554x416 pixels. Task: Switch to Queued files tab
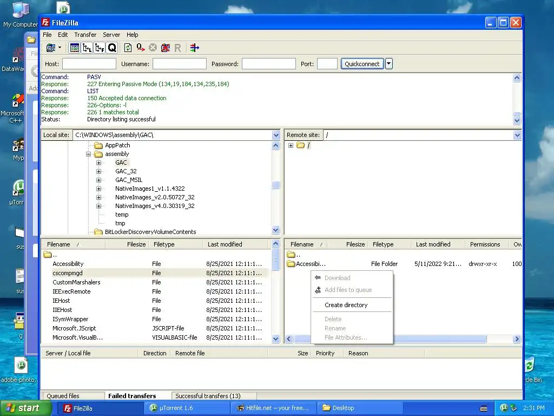point(63,396)
